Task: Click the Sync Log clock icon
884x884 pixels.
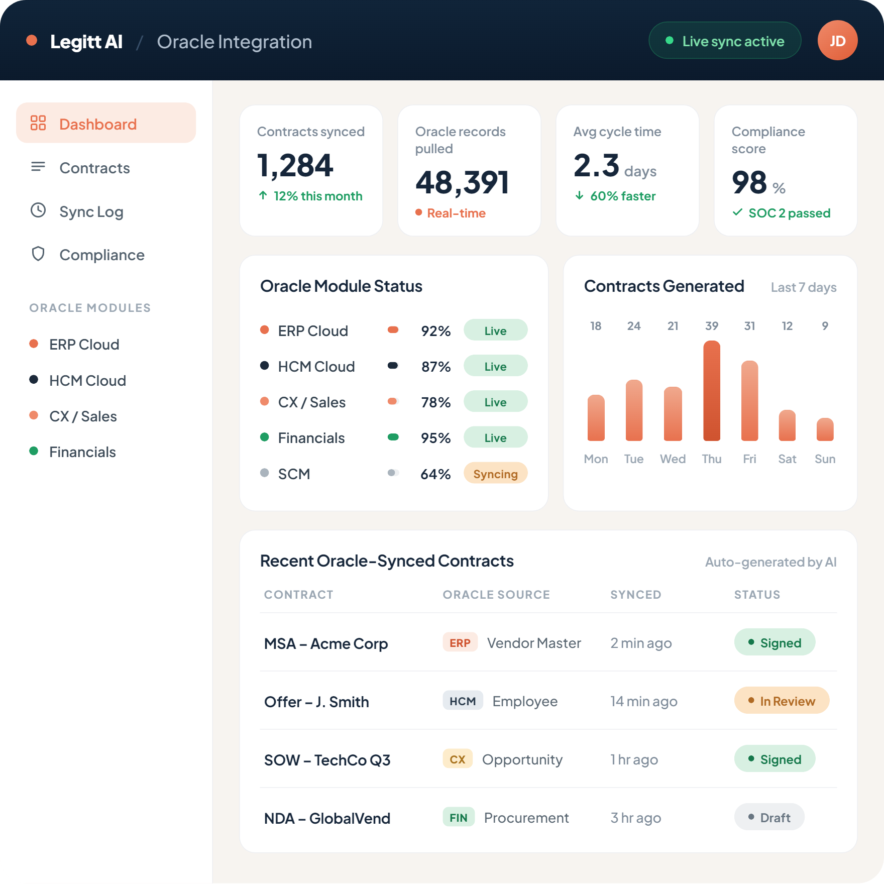Action: point(38,210)
